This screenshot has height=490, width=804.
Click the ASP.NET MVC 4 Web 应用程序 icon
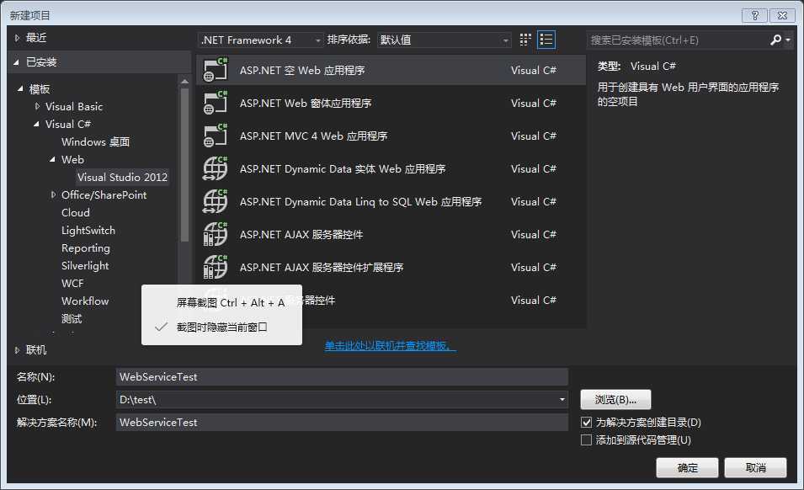coord(216,136)
